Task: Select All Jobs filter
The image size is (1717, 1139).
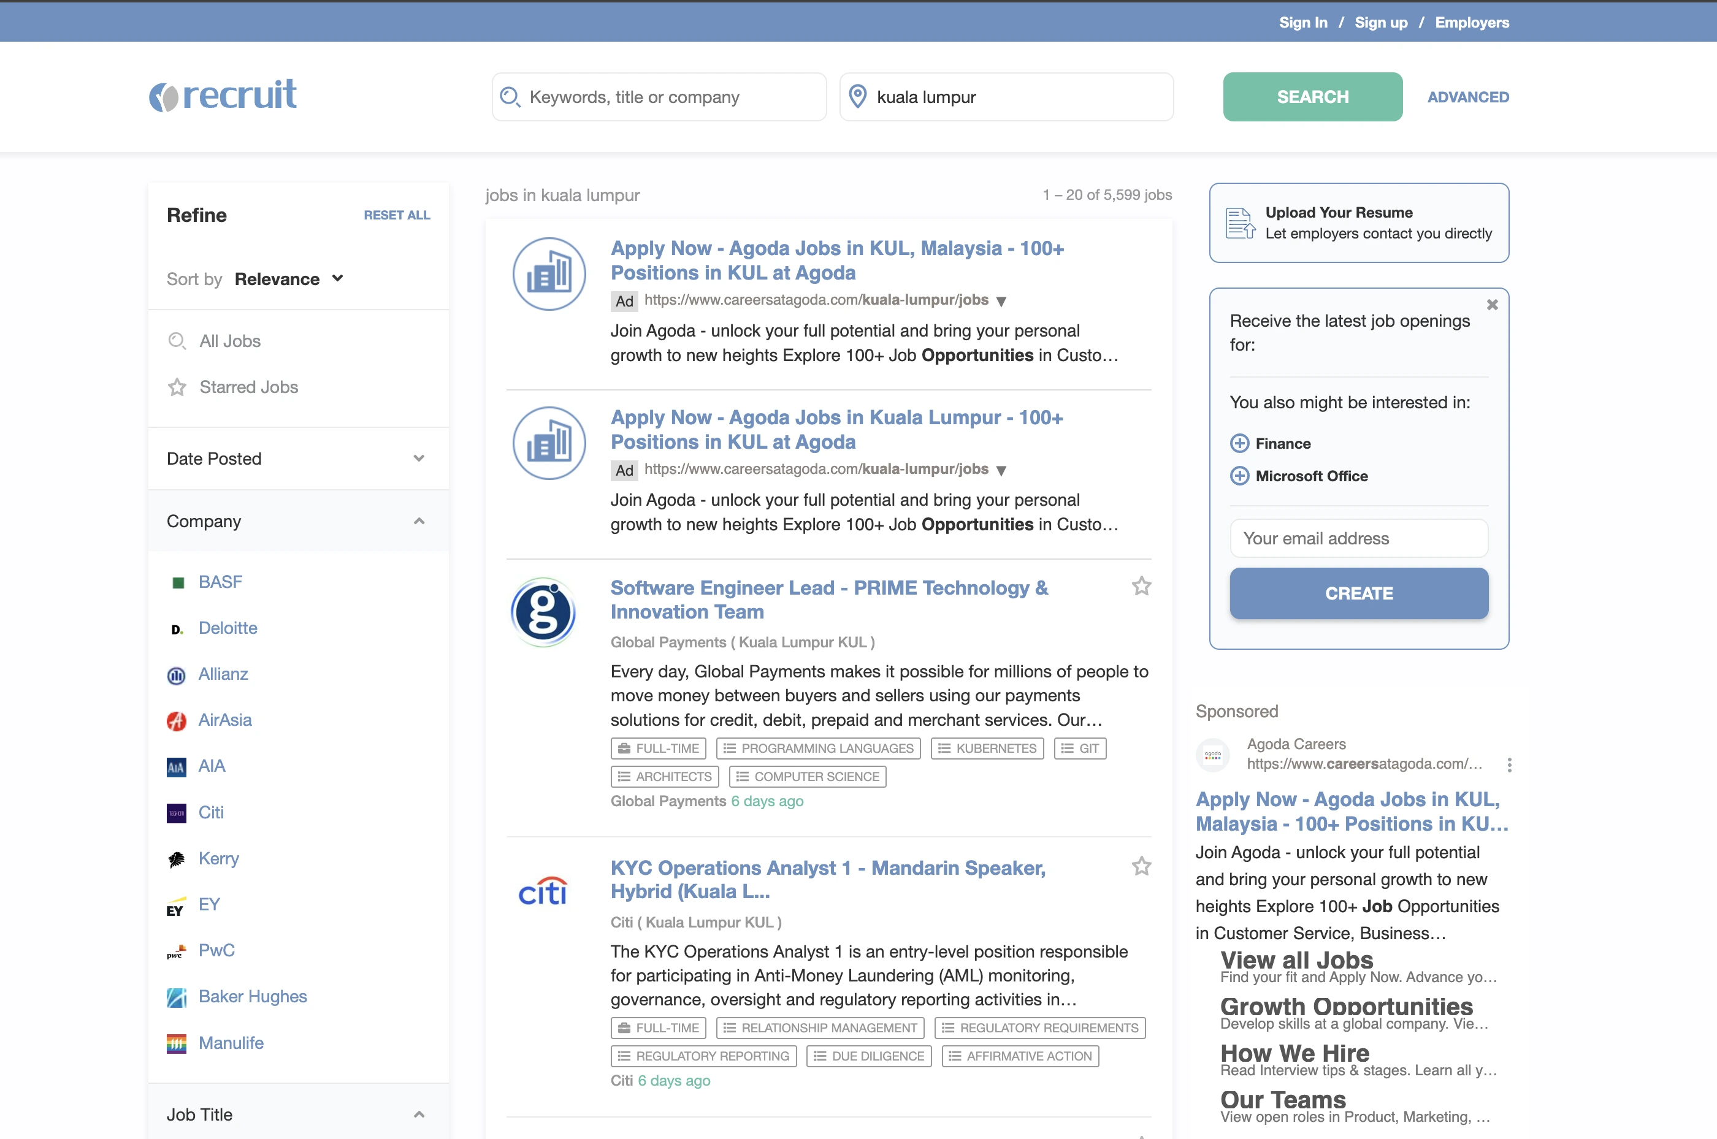Action: [x=229, y=341]
